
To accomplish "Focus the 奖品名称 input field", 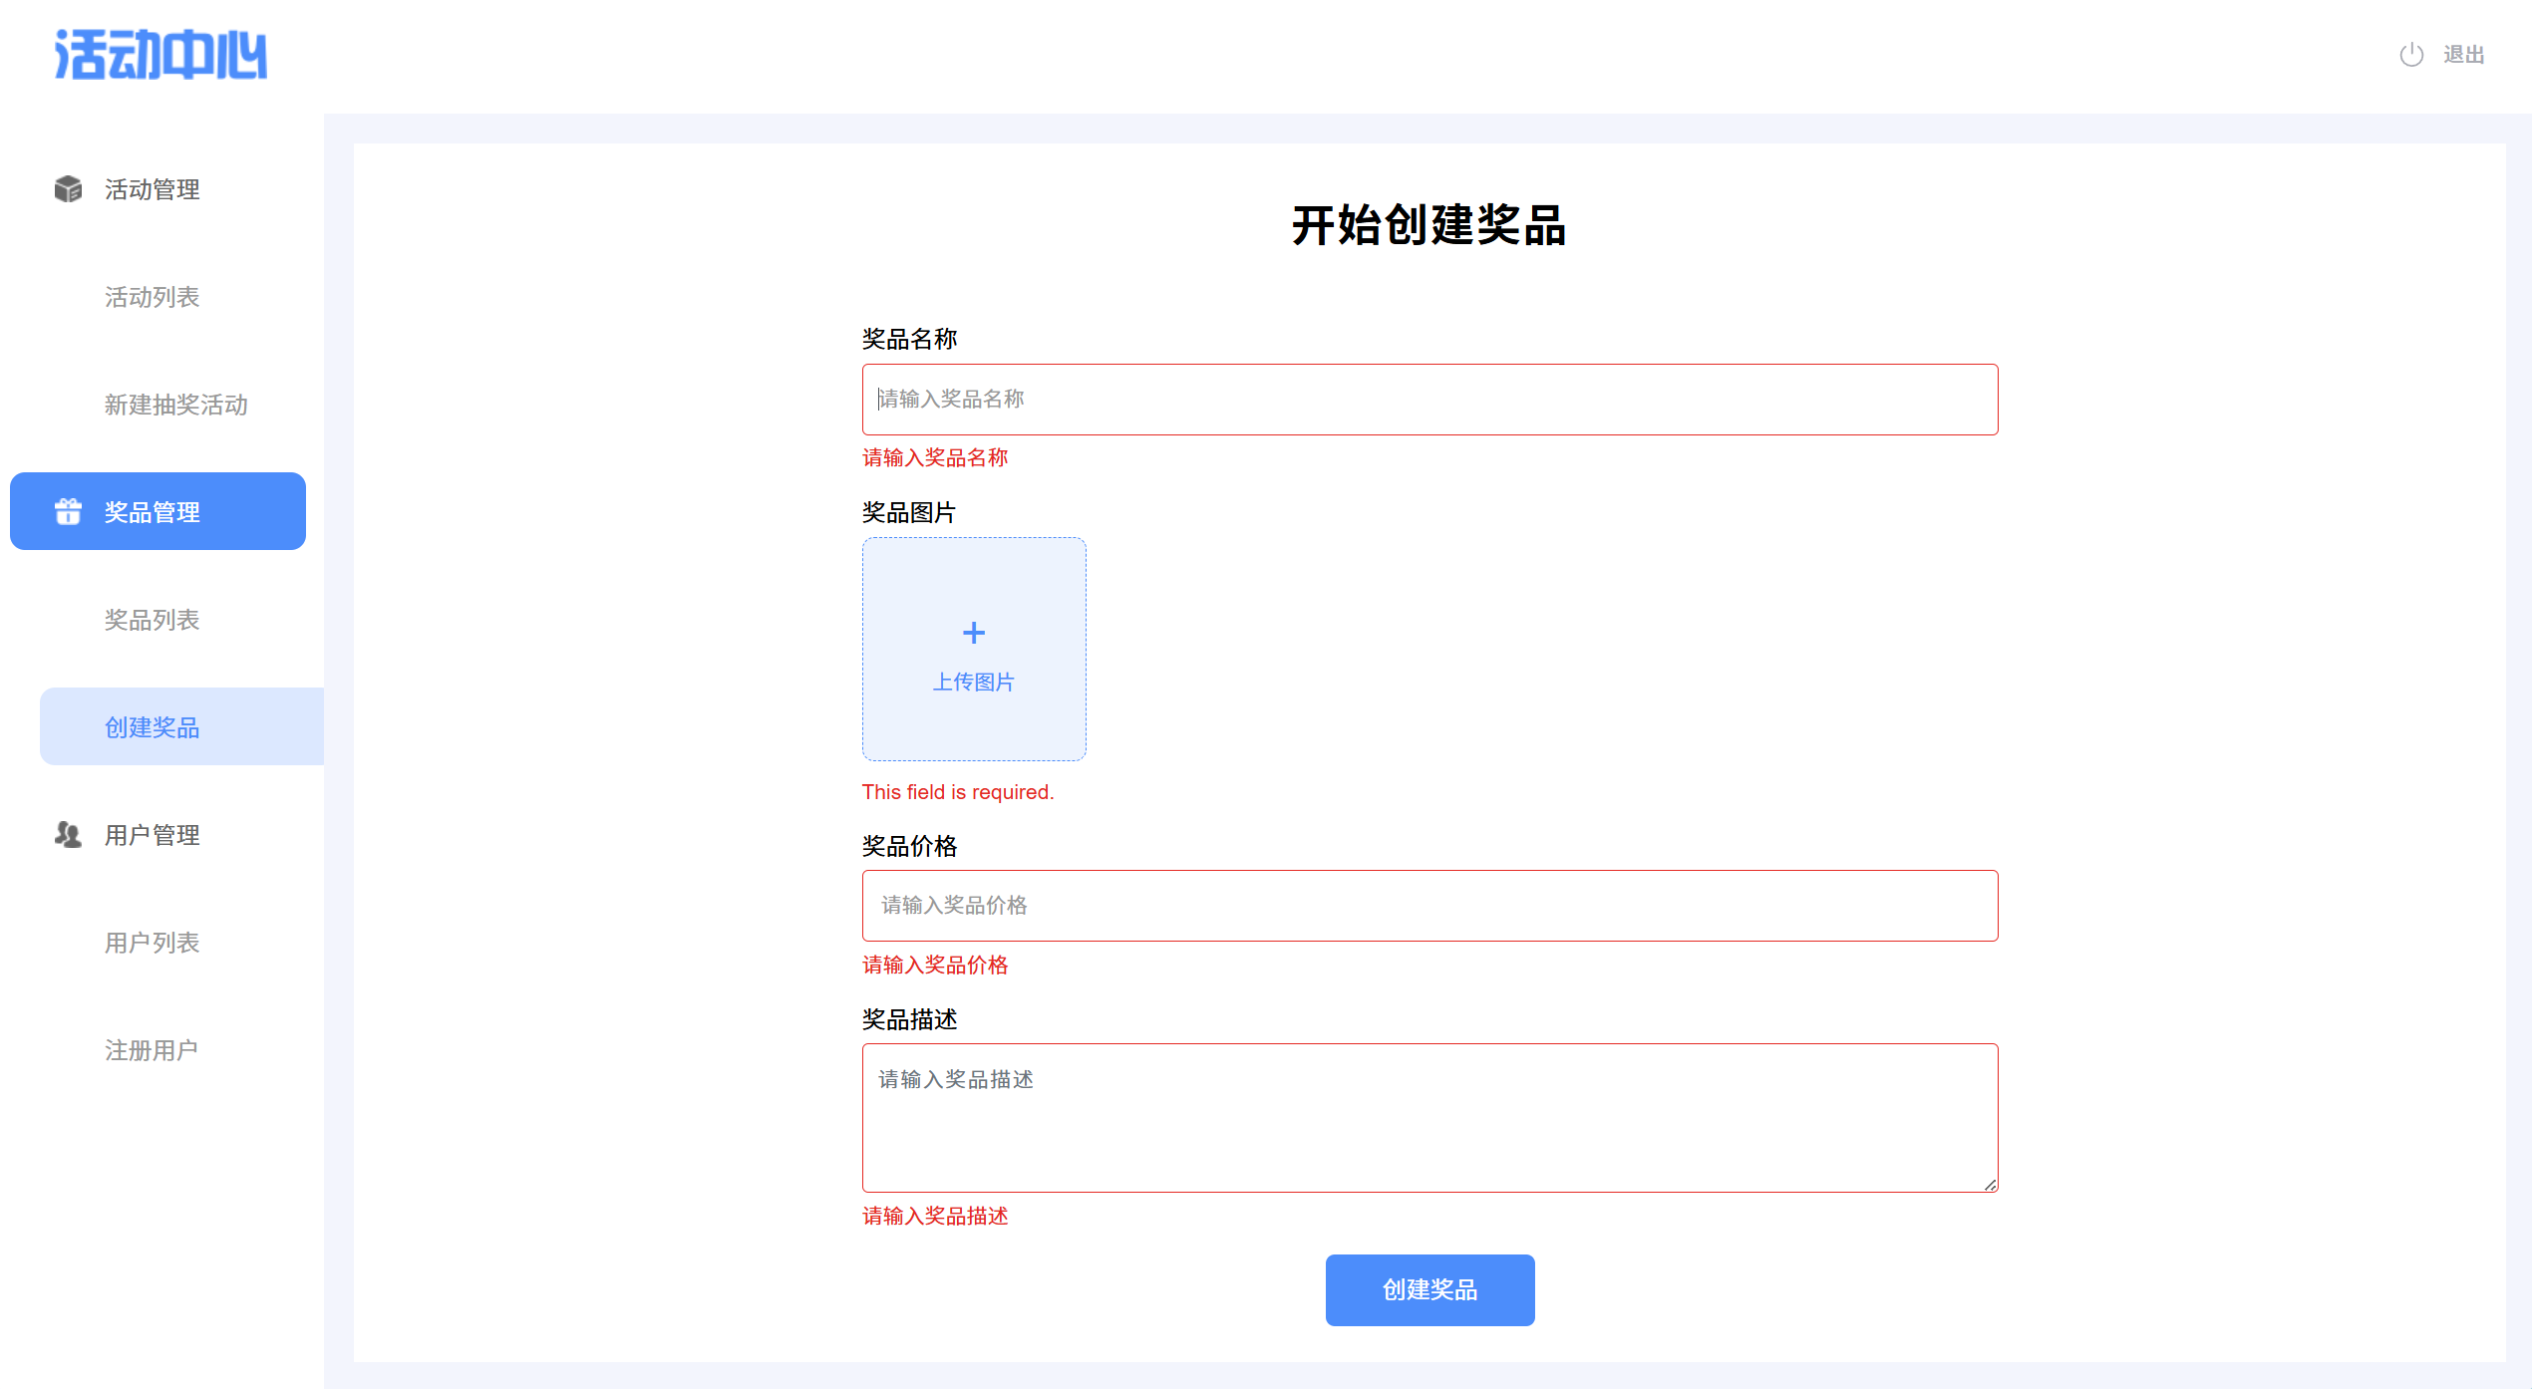I will pyautogui.click(x=1429, y=400).
